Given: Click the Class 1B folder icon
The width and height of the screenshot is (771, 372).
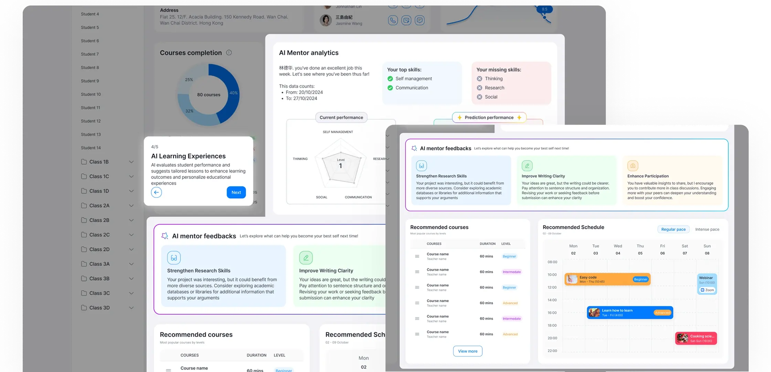Looking at the screenshot, I should 84,162.
